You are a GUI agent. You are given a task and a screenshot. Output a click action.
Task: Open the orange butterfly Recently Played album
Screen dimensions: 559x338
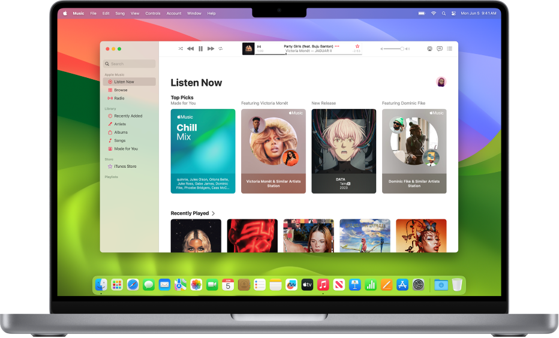421,236
